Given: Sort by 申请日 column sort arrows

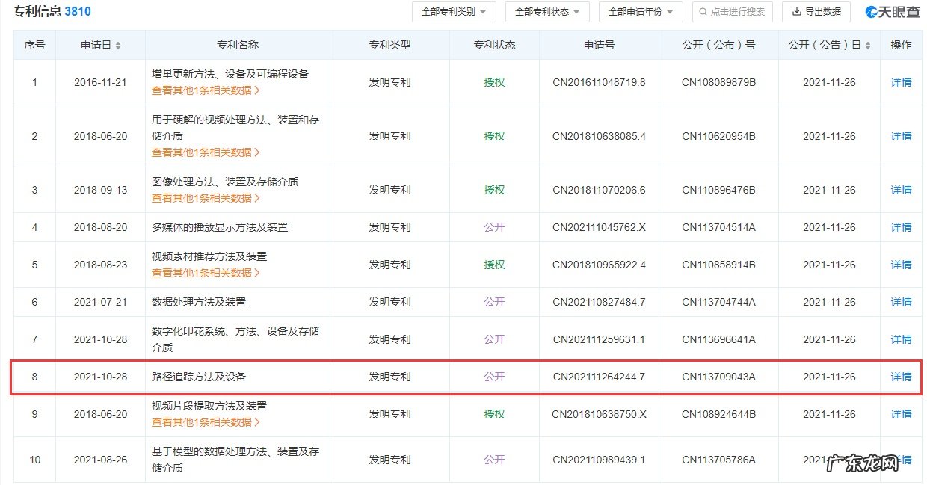Looking at the screenshot, I should 118,46.
